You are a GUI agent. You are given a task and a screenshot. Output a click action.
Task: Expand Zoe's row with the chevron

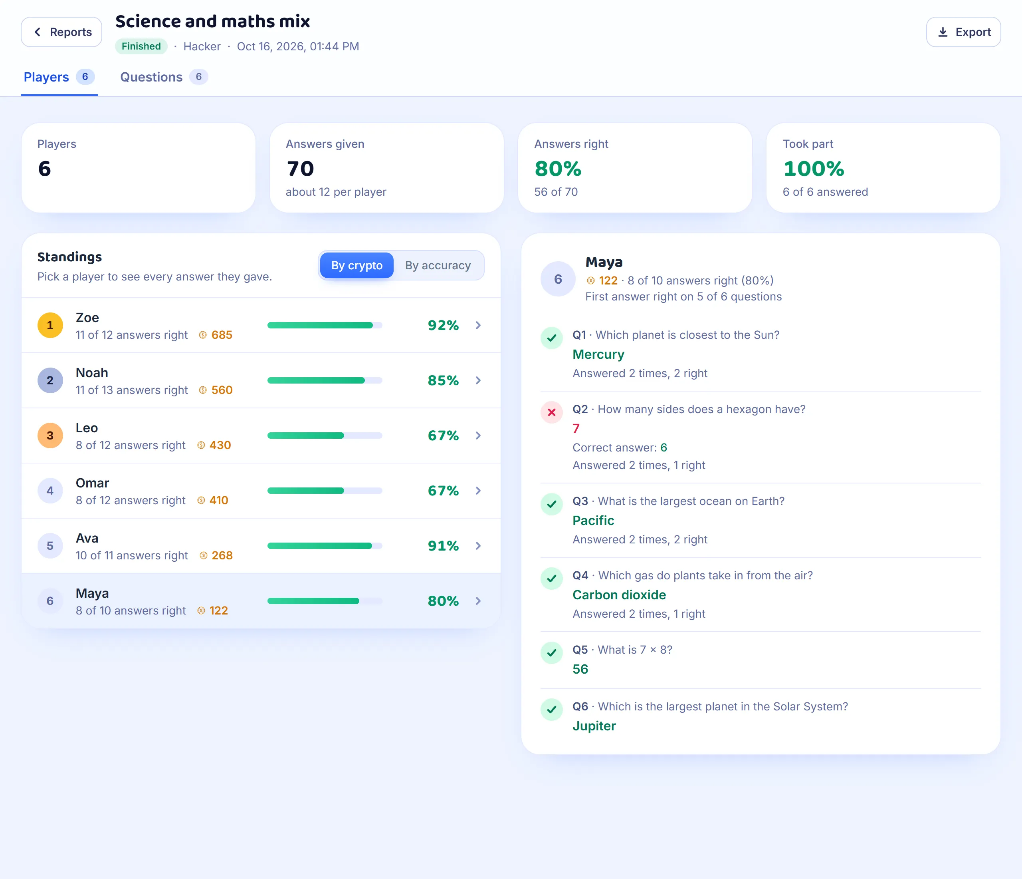[x=478, y=325]
